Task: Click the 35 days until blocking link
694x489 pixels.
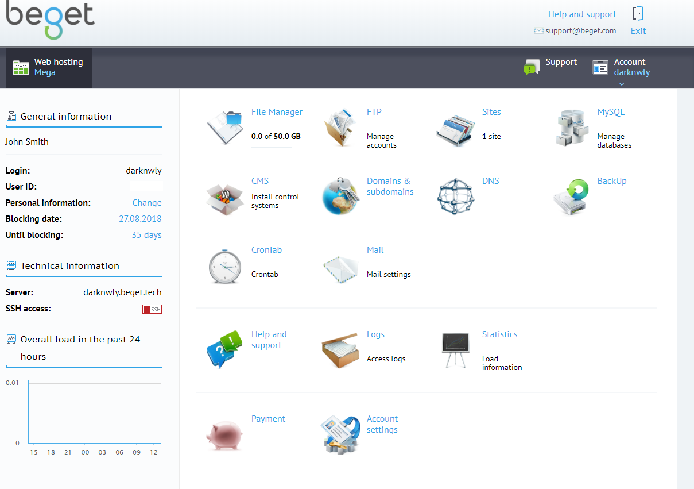Action: [146, 235]
